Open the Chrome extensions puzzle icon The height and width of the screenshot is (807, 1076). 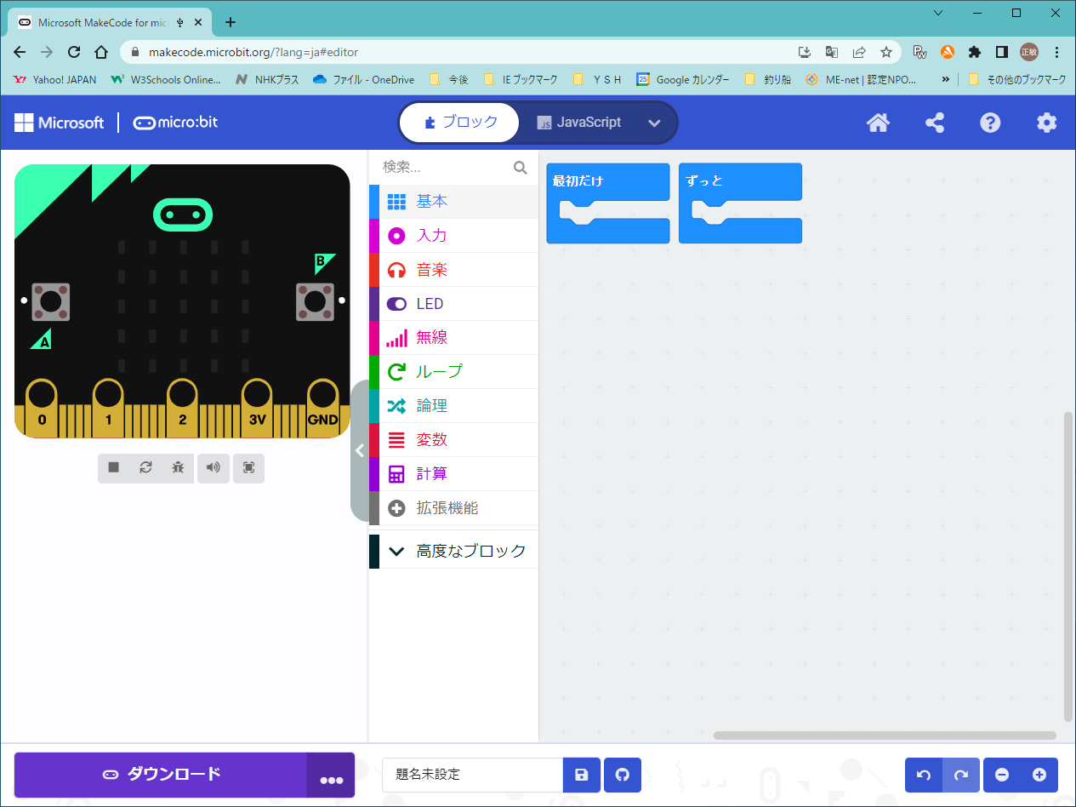coord(975,52)
